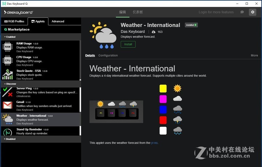This screenshot has height=167, width=262.
Task: Open the settings gear icon
Action: (253, 12)
